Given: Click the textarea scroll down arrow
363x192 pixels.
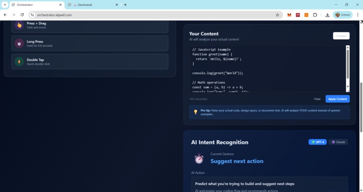Looking at the screenshot, I should [x=348, y=87].
